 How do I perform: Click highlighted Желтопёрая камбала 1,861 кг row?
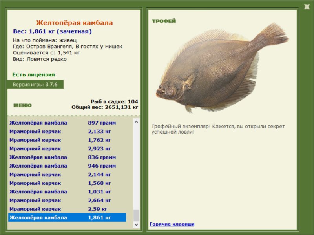click(67, 218)
